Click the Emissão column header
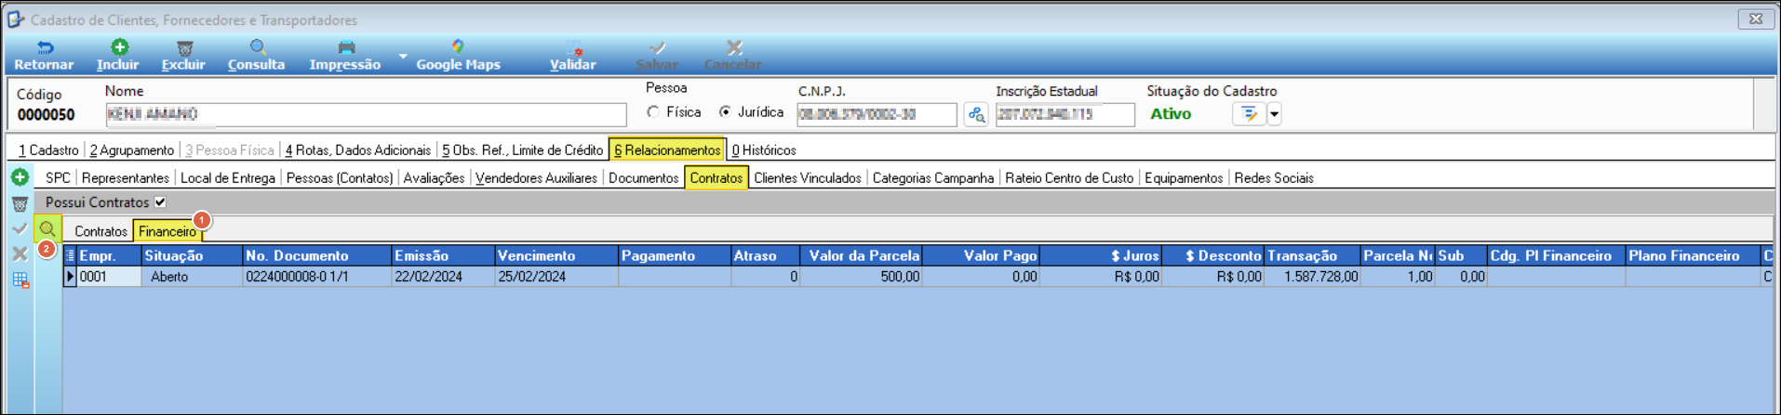Image resolution: width=1781 pixels, height=415 pixels. (443, 255)
